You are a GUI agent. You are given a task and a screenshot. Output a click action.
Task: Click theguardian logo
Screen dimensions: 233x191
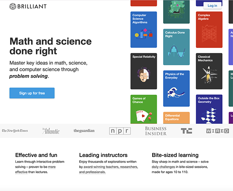[x=84, y=131]
